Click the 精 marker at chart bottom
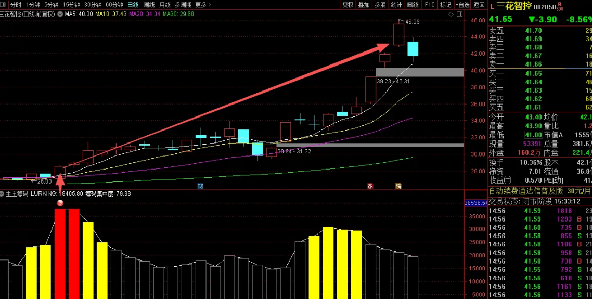The image size is (592, 299). (398, 186)
